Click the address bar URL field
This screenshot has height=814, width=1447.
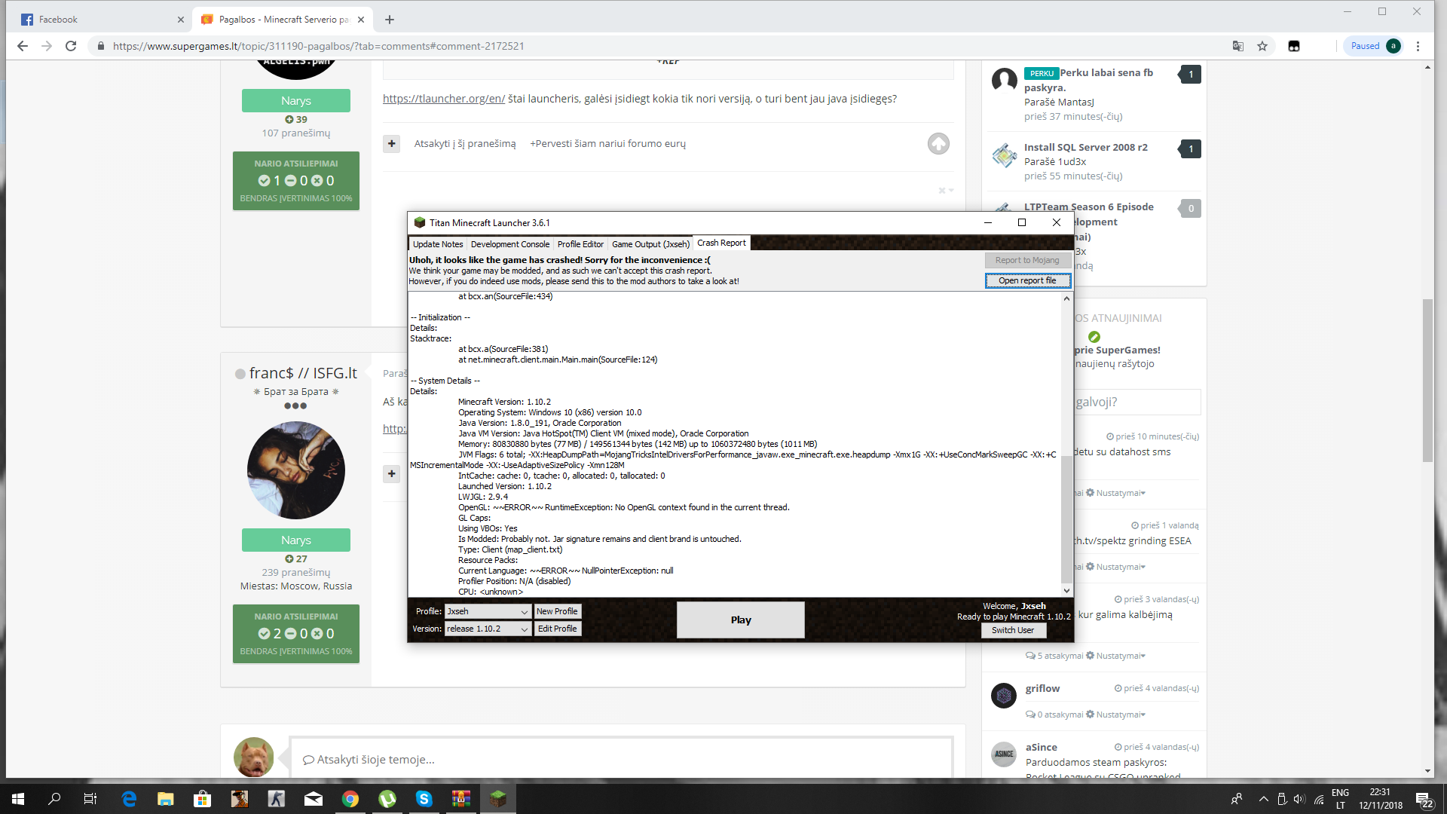[319, 46]
